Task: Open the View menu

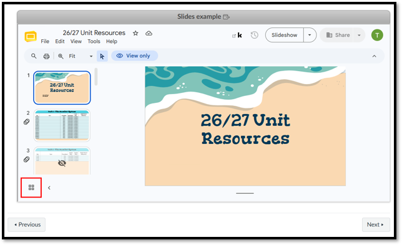Action: pos(76,42)
